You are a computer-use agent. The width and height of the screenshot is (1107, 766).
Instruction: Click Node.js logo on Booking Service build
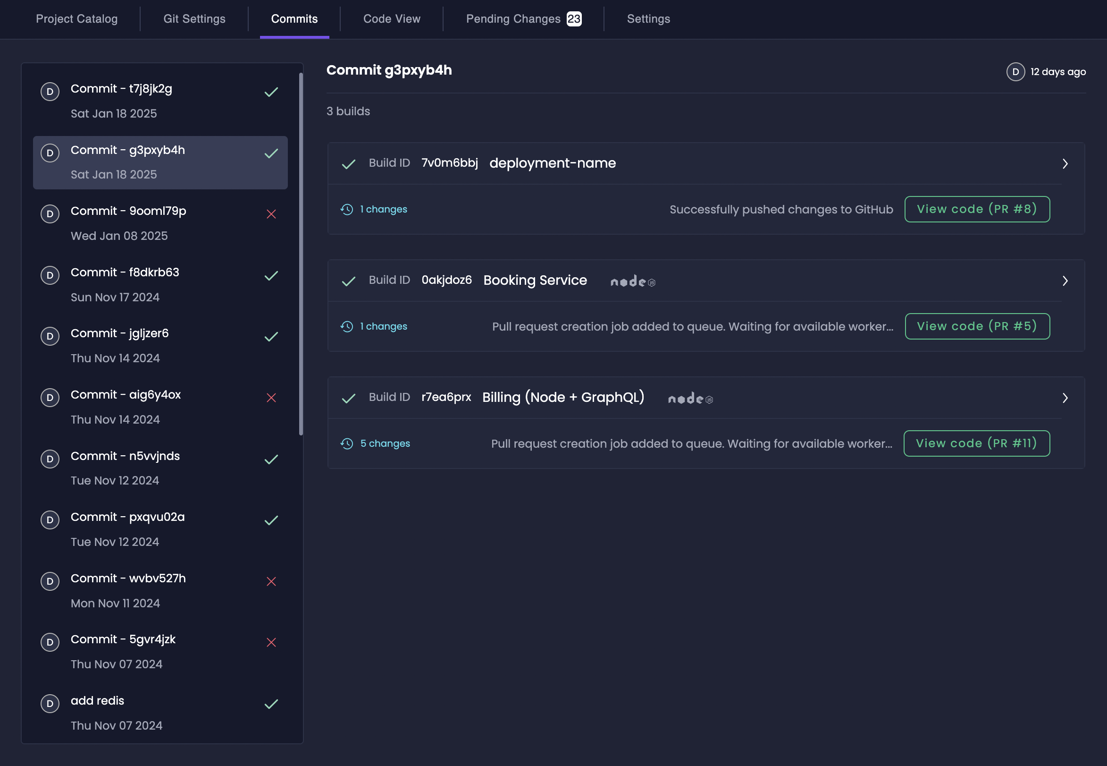pyautogui.click(x=632, y=281)
